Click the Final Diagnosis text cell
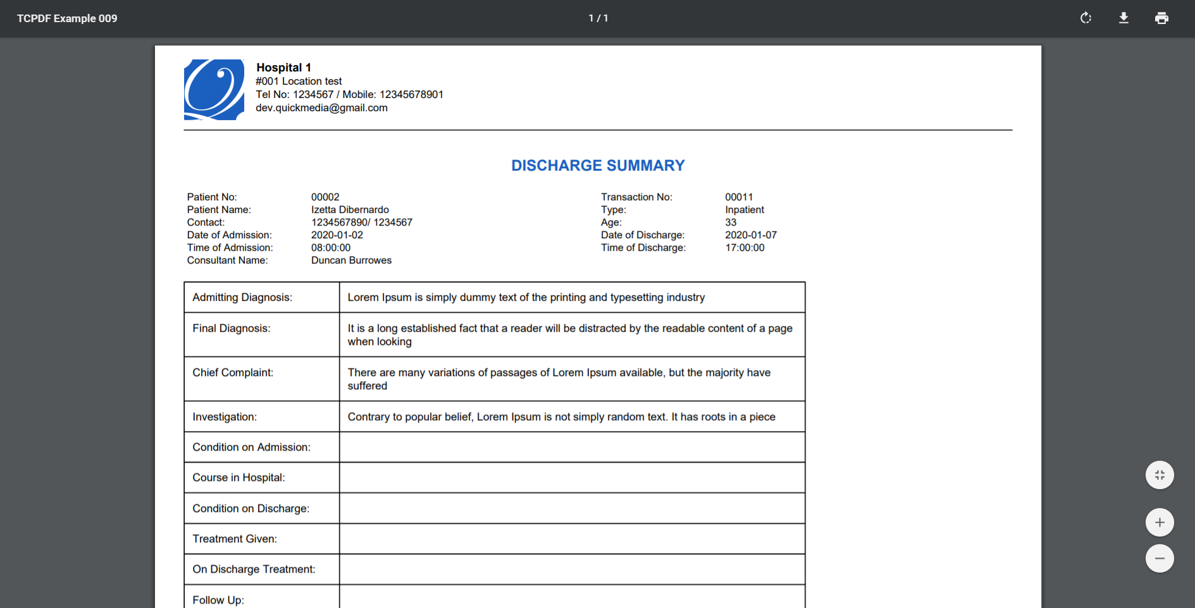 point(572,335)
